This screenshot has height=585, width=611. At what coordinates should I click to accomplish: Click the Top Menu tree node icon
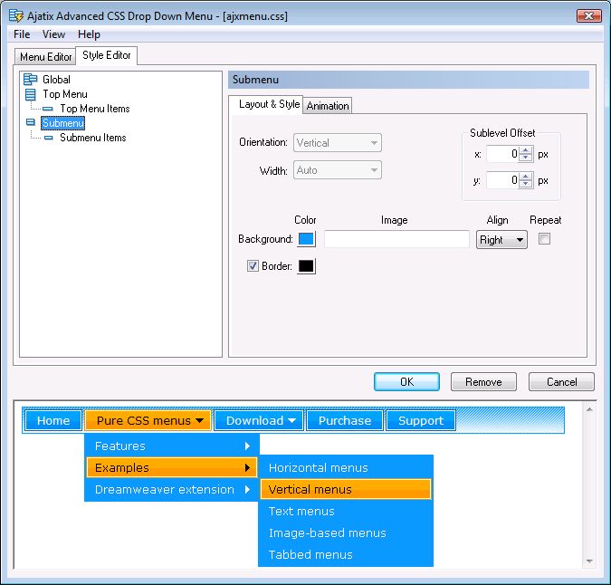[31, 94]
